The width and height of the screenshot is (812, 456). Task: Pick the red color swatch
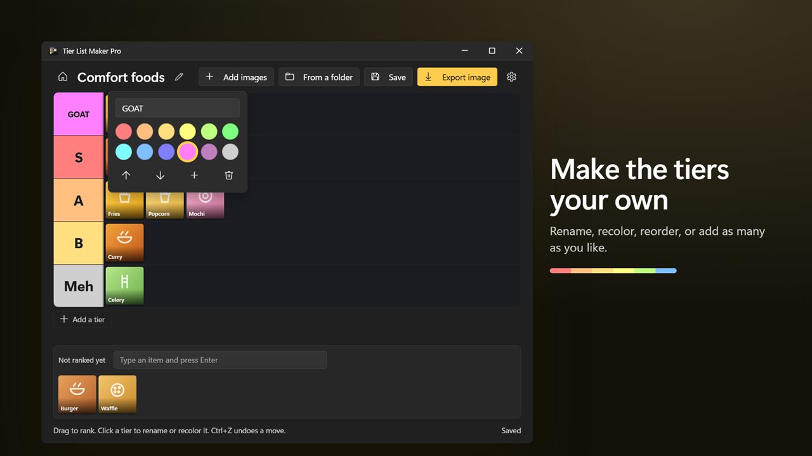pyautogui.click(x=124, y=132)
